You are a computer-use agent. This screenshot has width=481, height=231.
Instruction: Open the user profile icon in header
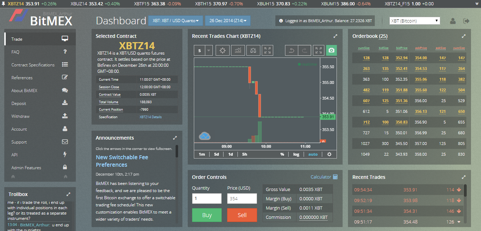tap(453, 21)
